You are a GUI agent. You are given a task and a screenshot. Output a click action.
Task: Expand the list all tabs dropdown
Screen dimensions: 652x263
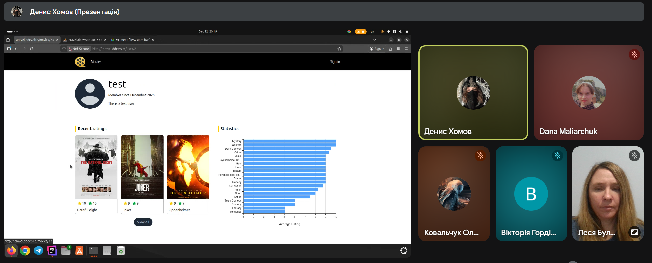[x=374, y=40]
